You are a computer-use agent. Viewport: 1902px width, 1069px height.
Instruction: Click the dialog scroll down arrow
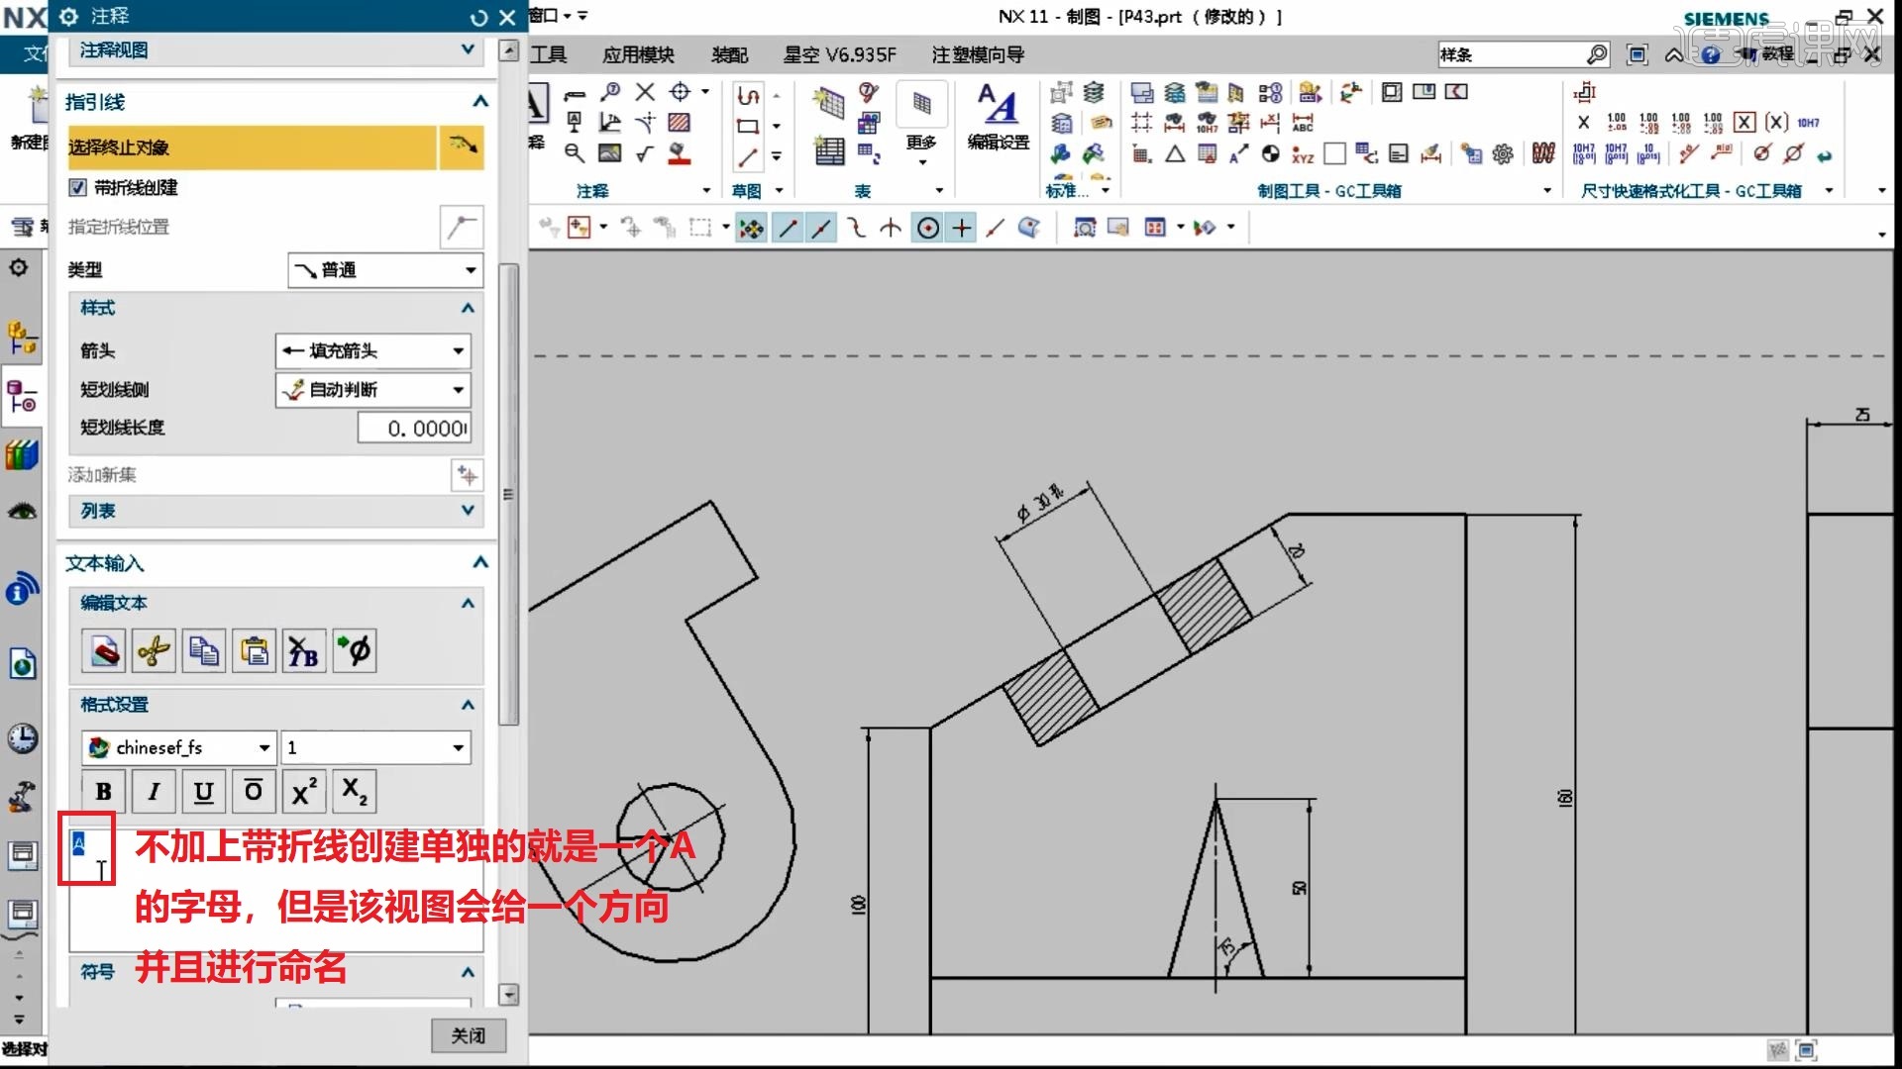(508, 995)
